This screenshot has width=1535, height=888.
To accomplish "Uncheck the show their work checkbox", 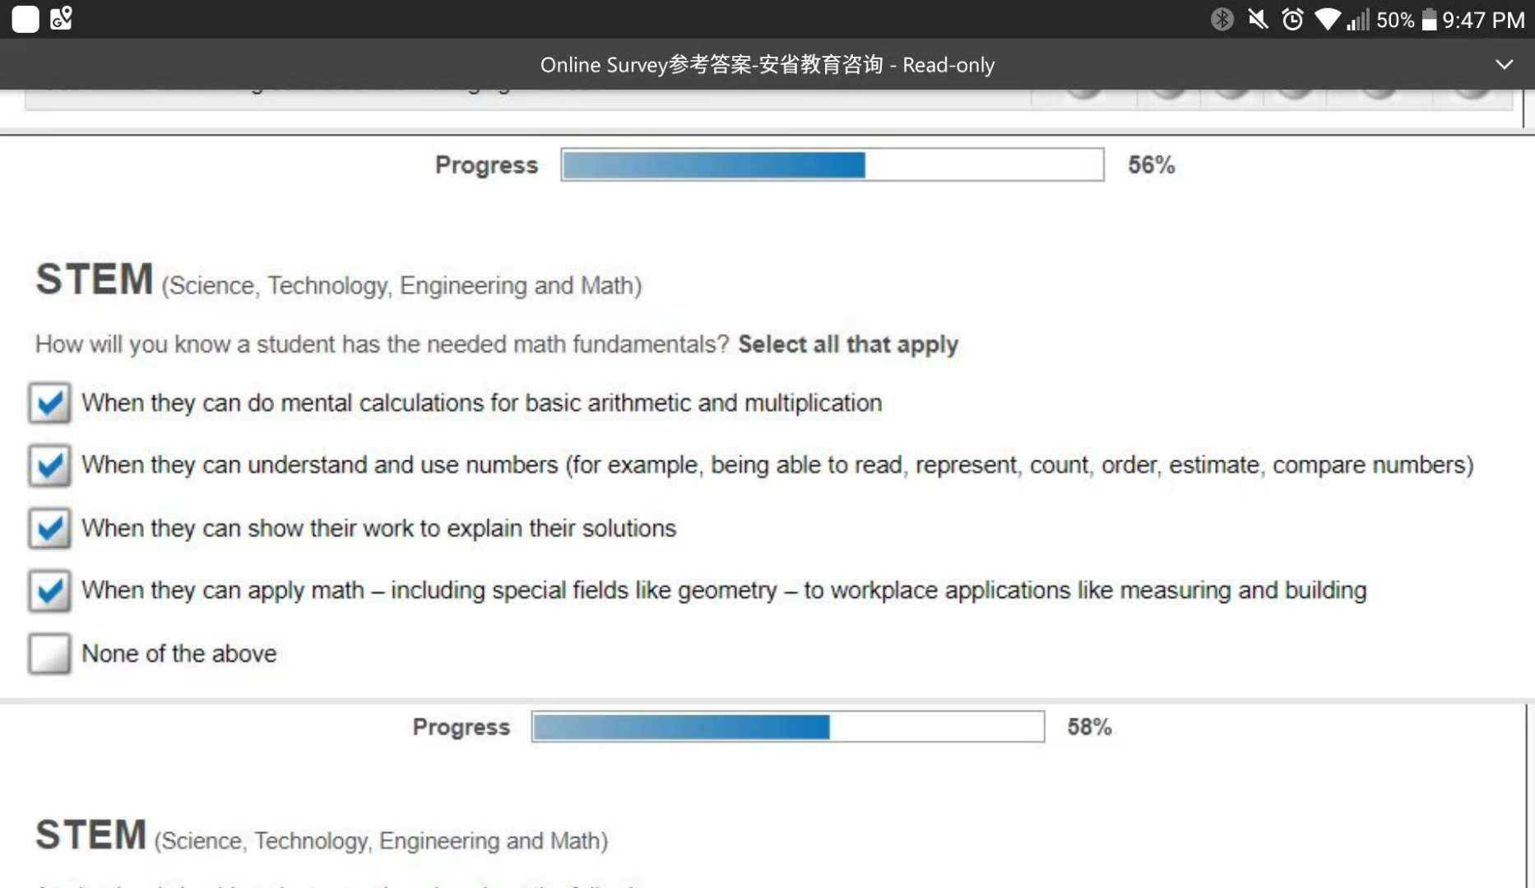I will (49, 528).
